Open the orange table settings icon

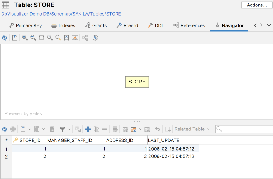(133, 129)
